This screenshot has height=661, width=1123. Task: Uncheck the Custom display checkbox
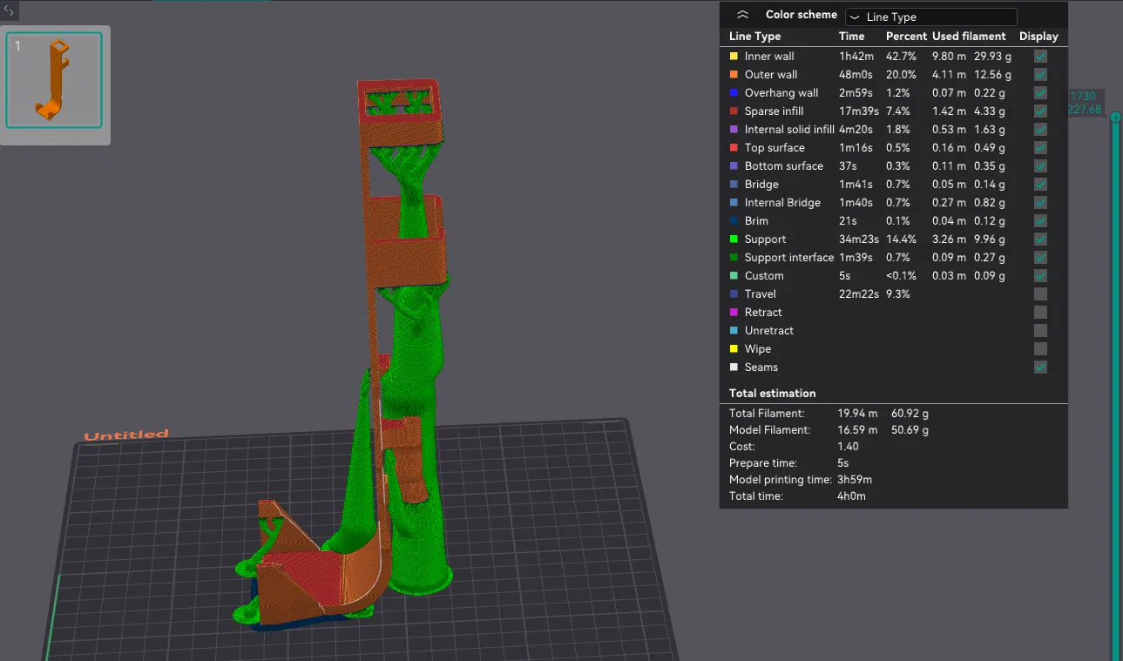(1040, 276)
